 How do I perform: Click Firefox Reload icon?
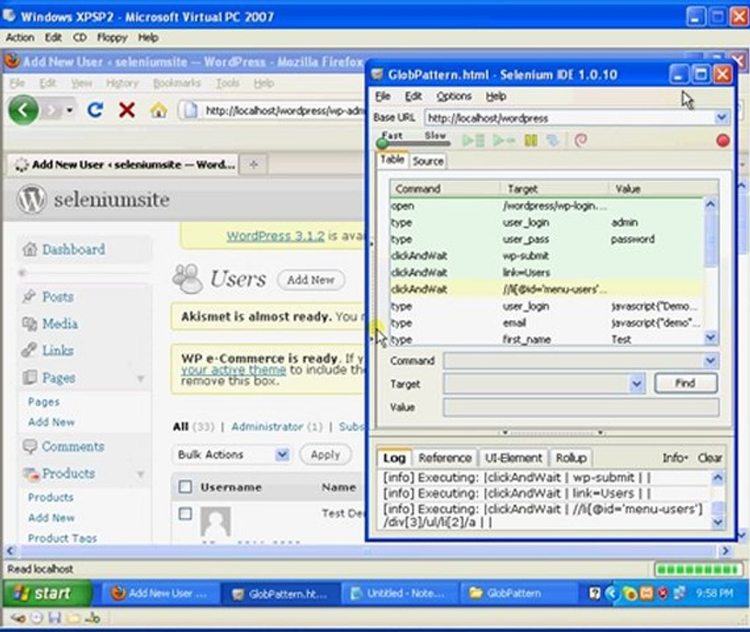pyautogui.click(x=96, y=110)
